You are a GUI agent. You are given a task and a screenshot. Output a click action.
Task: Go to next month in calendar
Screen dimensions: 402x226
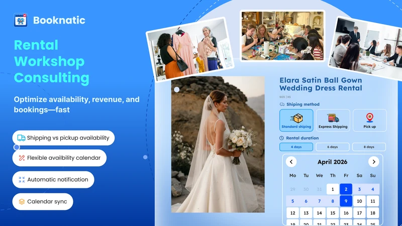374,162
